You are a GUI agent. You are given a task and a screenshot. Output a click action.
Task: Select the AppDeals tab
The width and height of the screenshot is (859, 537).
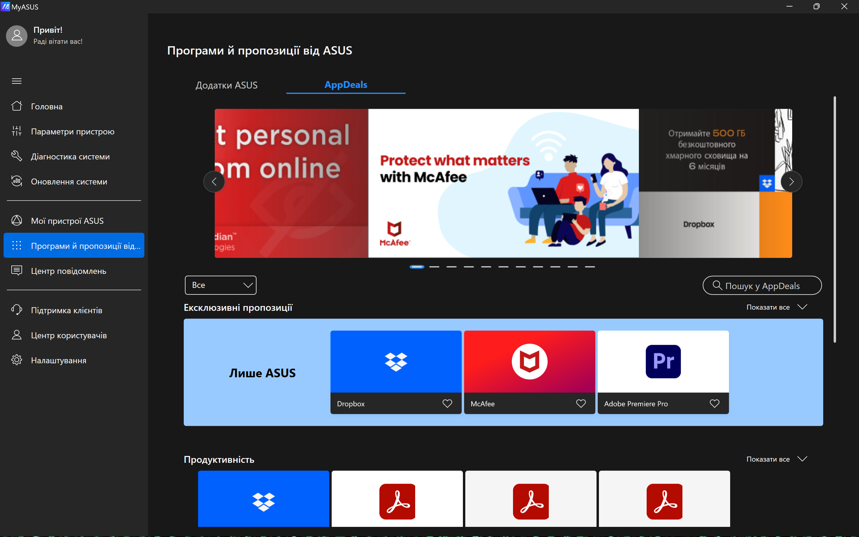[x=345, y=85]
